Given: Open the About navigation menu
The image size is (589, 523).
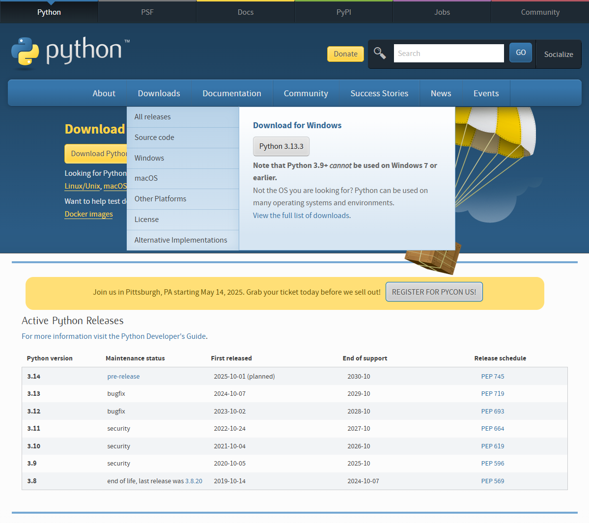Looking at the screenshot, I should (x=104, y=93).
